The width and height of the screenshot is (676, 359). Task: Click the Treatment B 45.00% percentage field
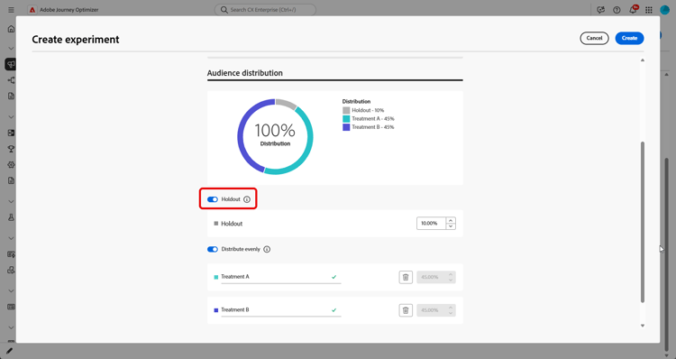coord(431,310)
